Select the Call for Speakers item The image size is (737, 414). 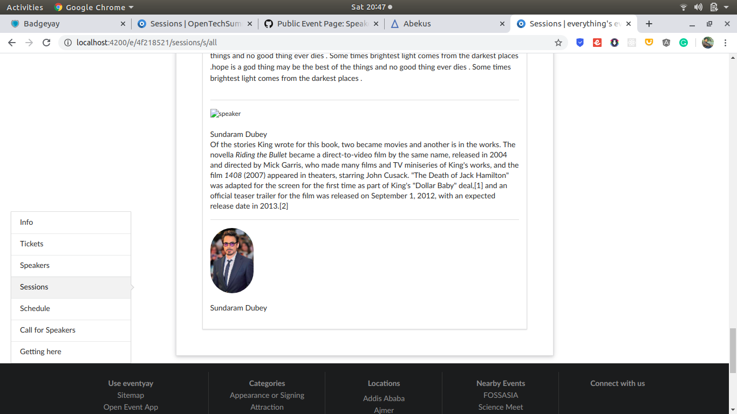[x=71, y=330]
